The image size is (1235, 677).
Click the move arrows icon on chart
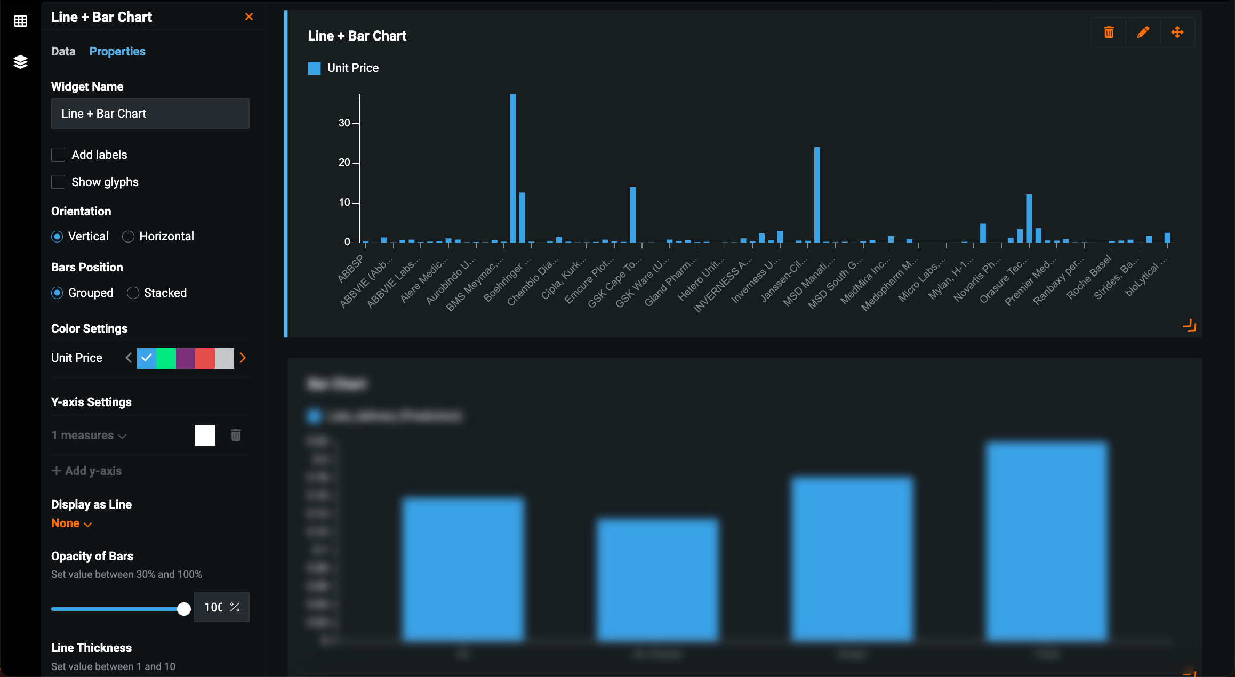click(1177, 33)
